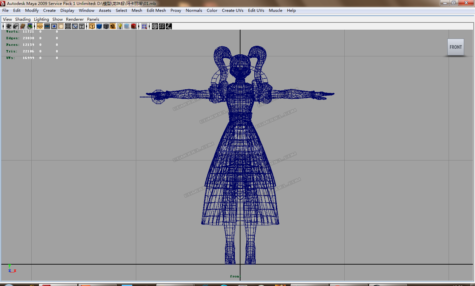Viewport: 475px width, 286px height.
Task: Click the pale blue cube Shadows icon
Action: point(127,26)
